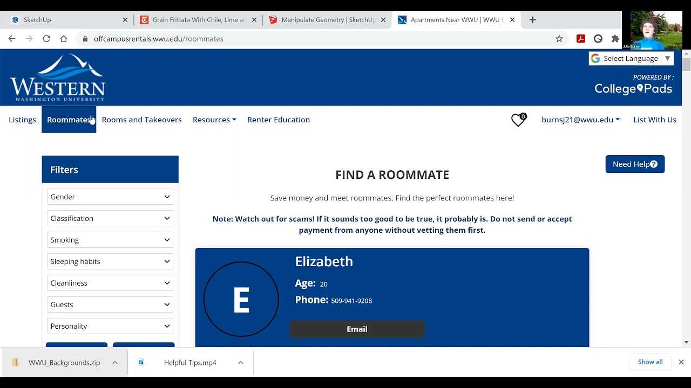The width and height of the screenshot is (691, 388).
Task: Select the Roommates nav item
Action: pos(69,120)
